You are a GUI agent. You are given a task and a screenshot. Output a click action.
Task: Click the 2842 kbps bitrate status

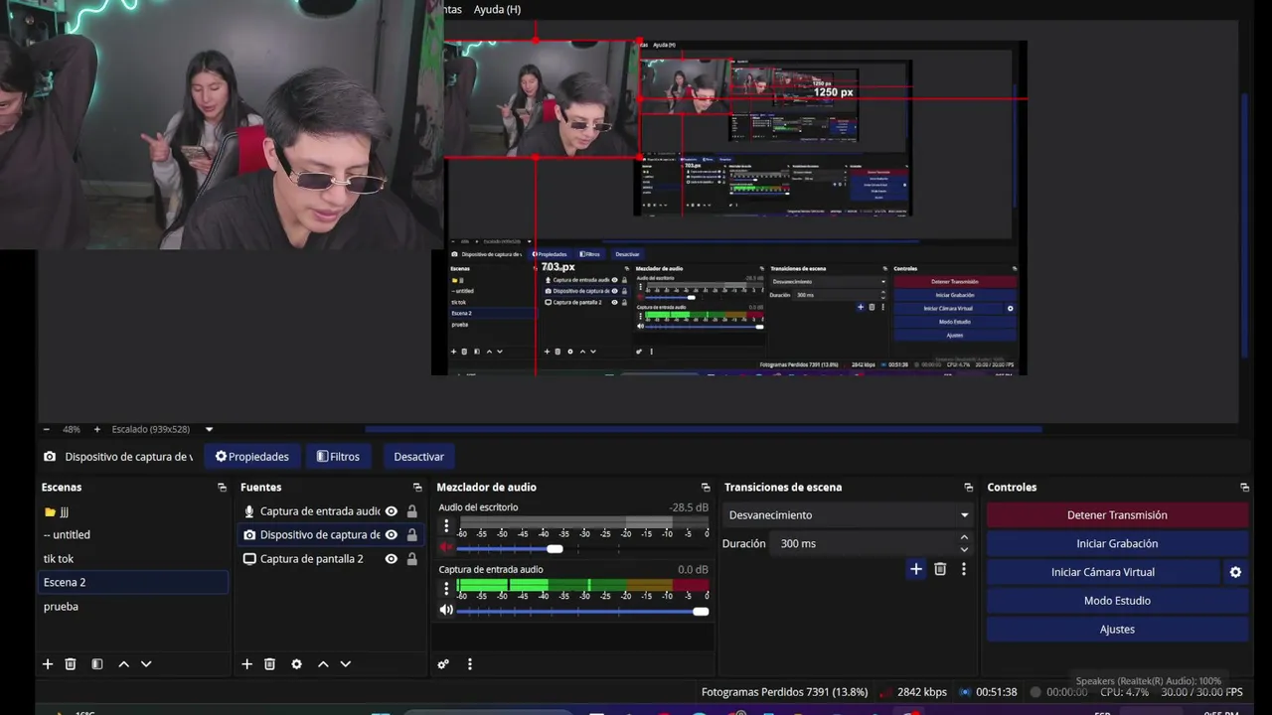pos(922,692)
